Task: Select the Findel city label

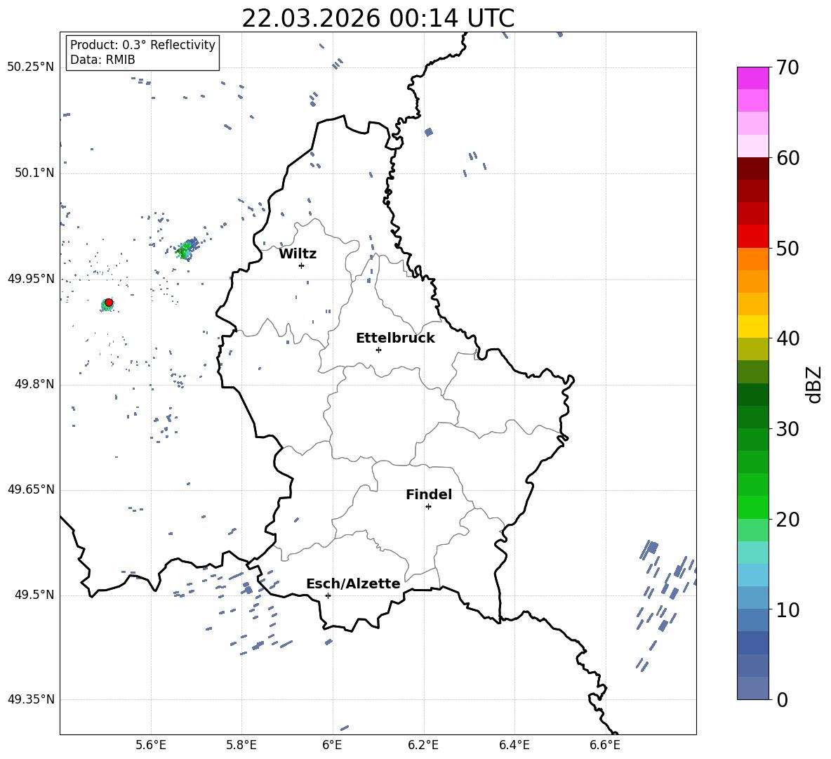Action: coord(429,494)
